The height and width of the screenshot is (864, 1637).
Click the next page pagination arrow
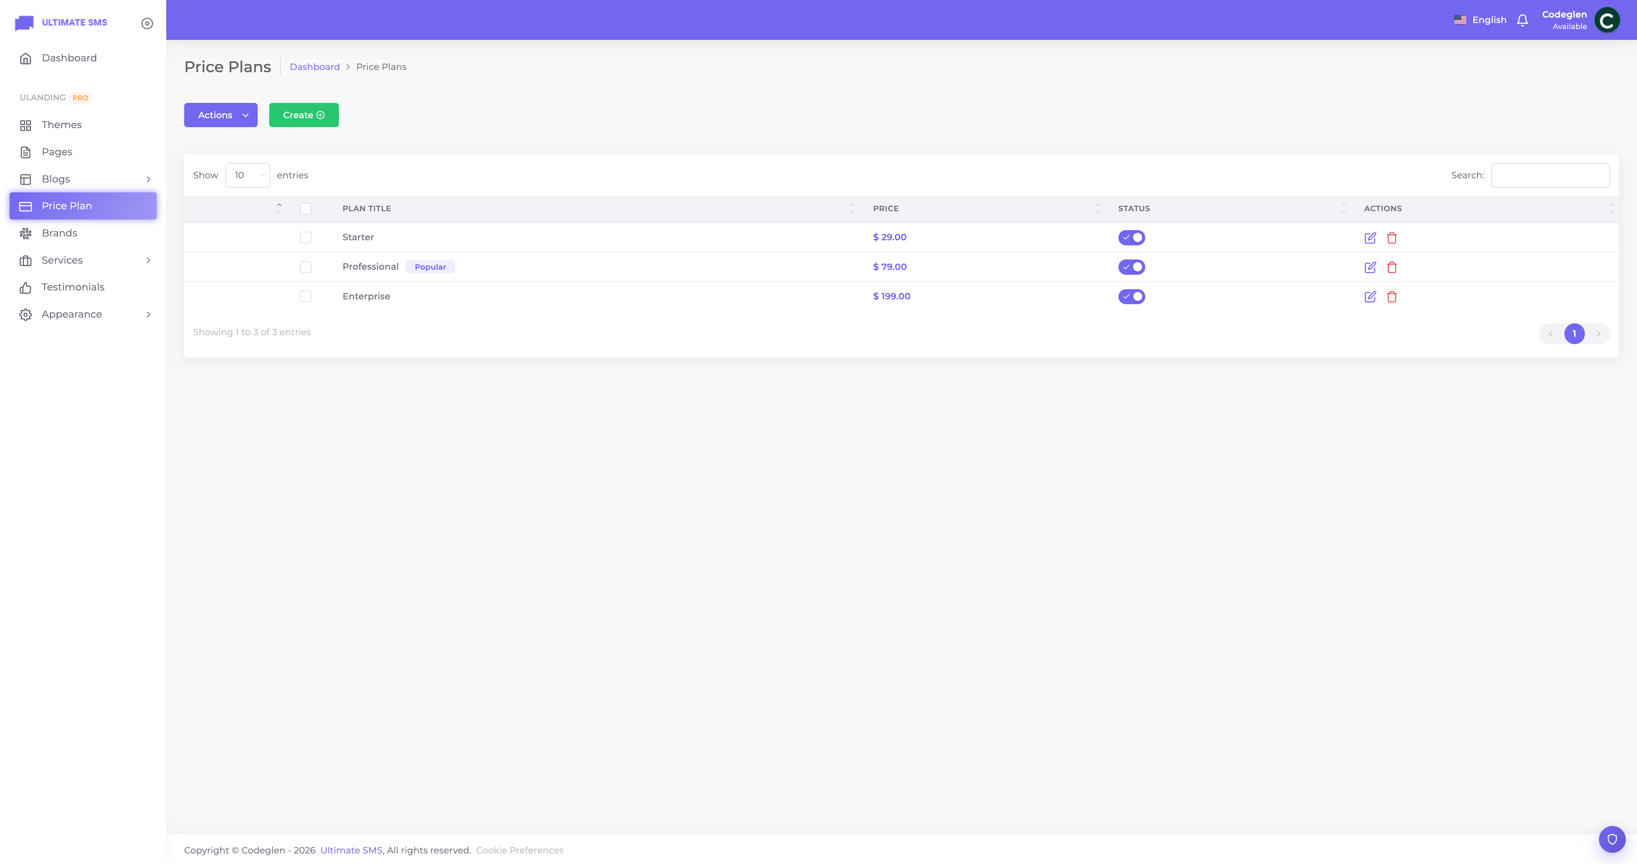(x=1598, y=334)
